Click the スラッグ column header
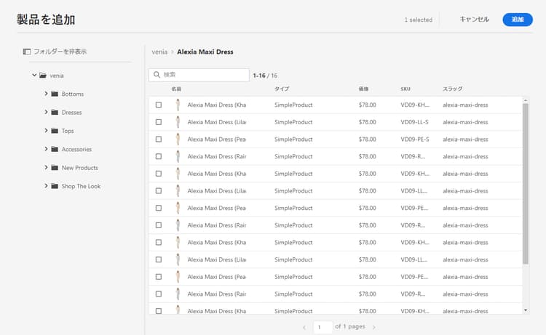This screenshot has width=546, height=335. click(x=453, y=89)
